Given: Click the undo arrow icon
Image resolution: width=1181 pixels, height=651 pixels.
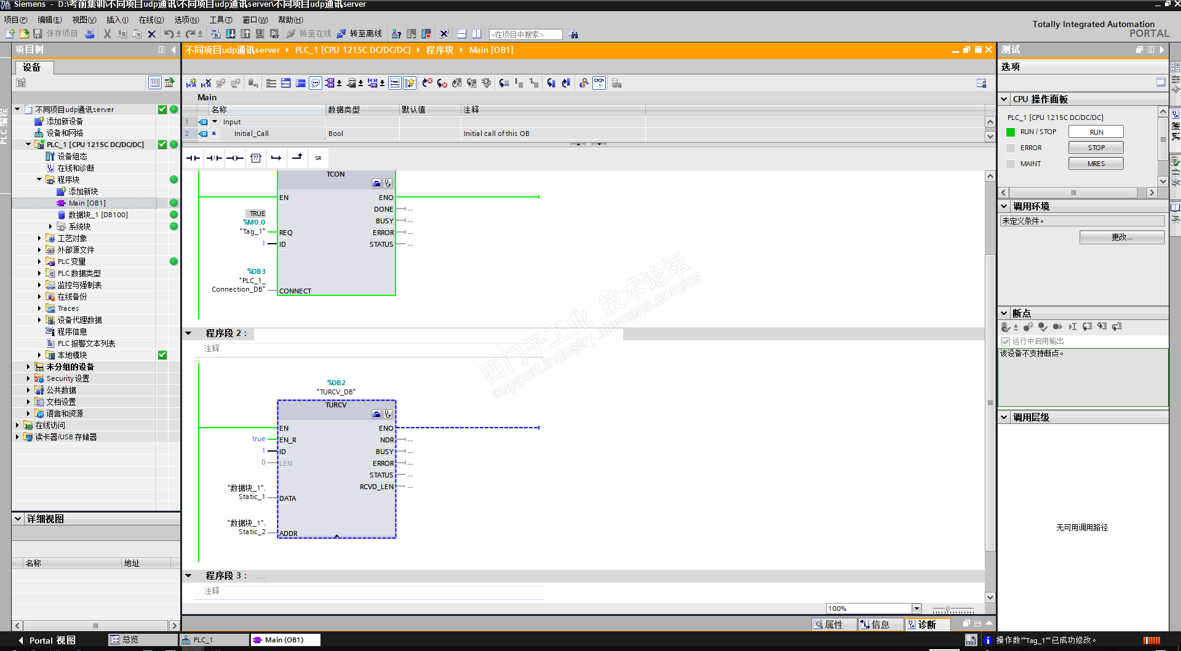Looking at the screenshot, I should pyautogui.click(x=169, y=34).
